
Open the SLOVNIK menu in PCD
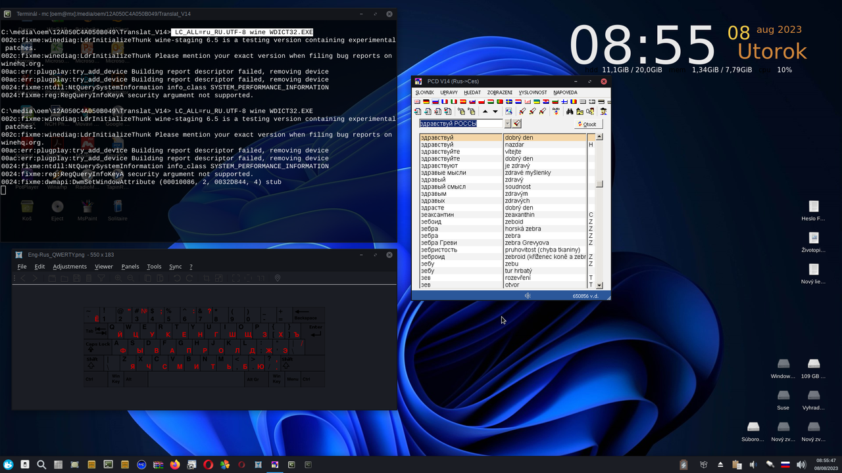[x=425, y=93]
